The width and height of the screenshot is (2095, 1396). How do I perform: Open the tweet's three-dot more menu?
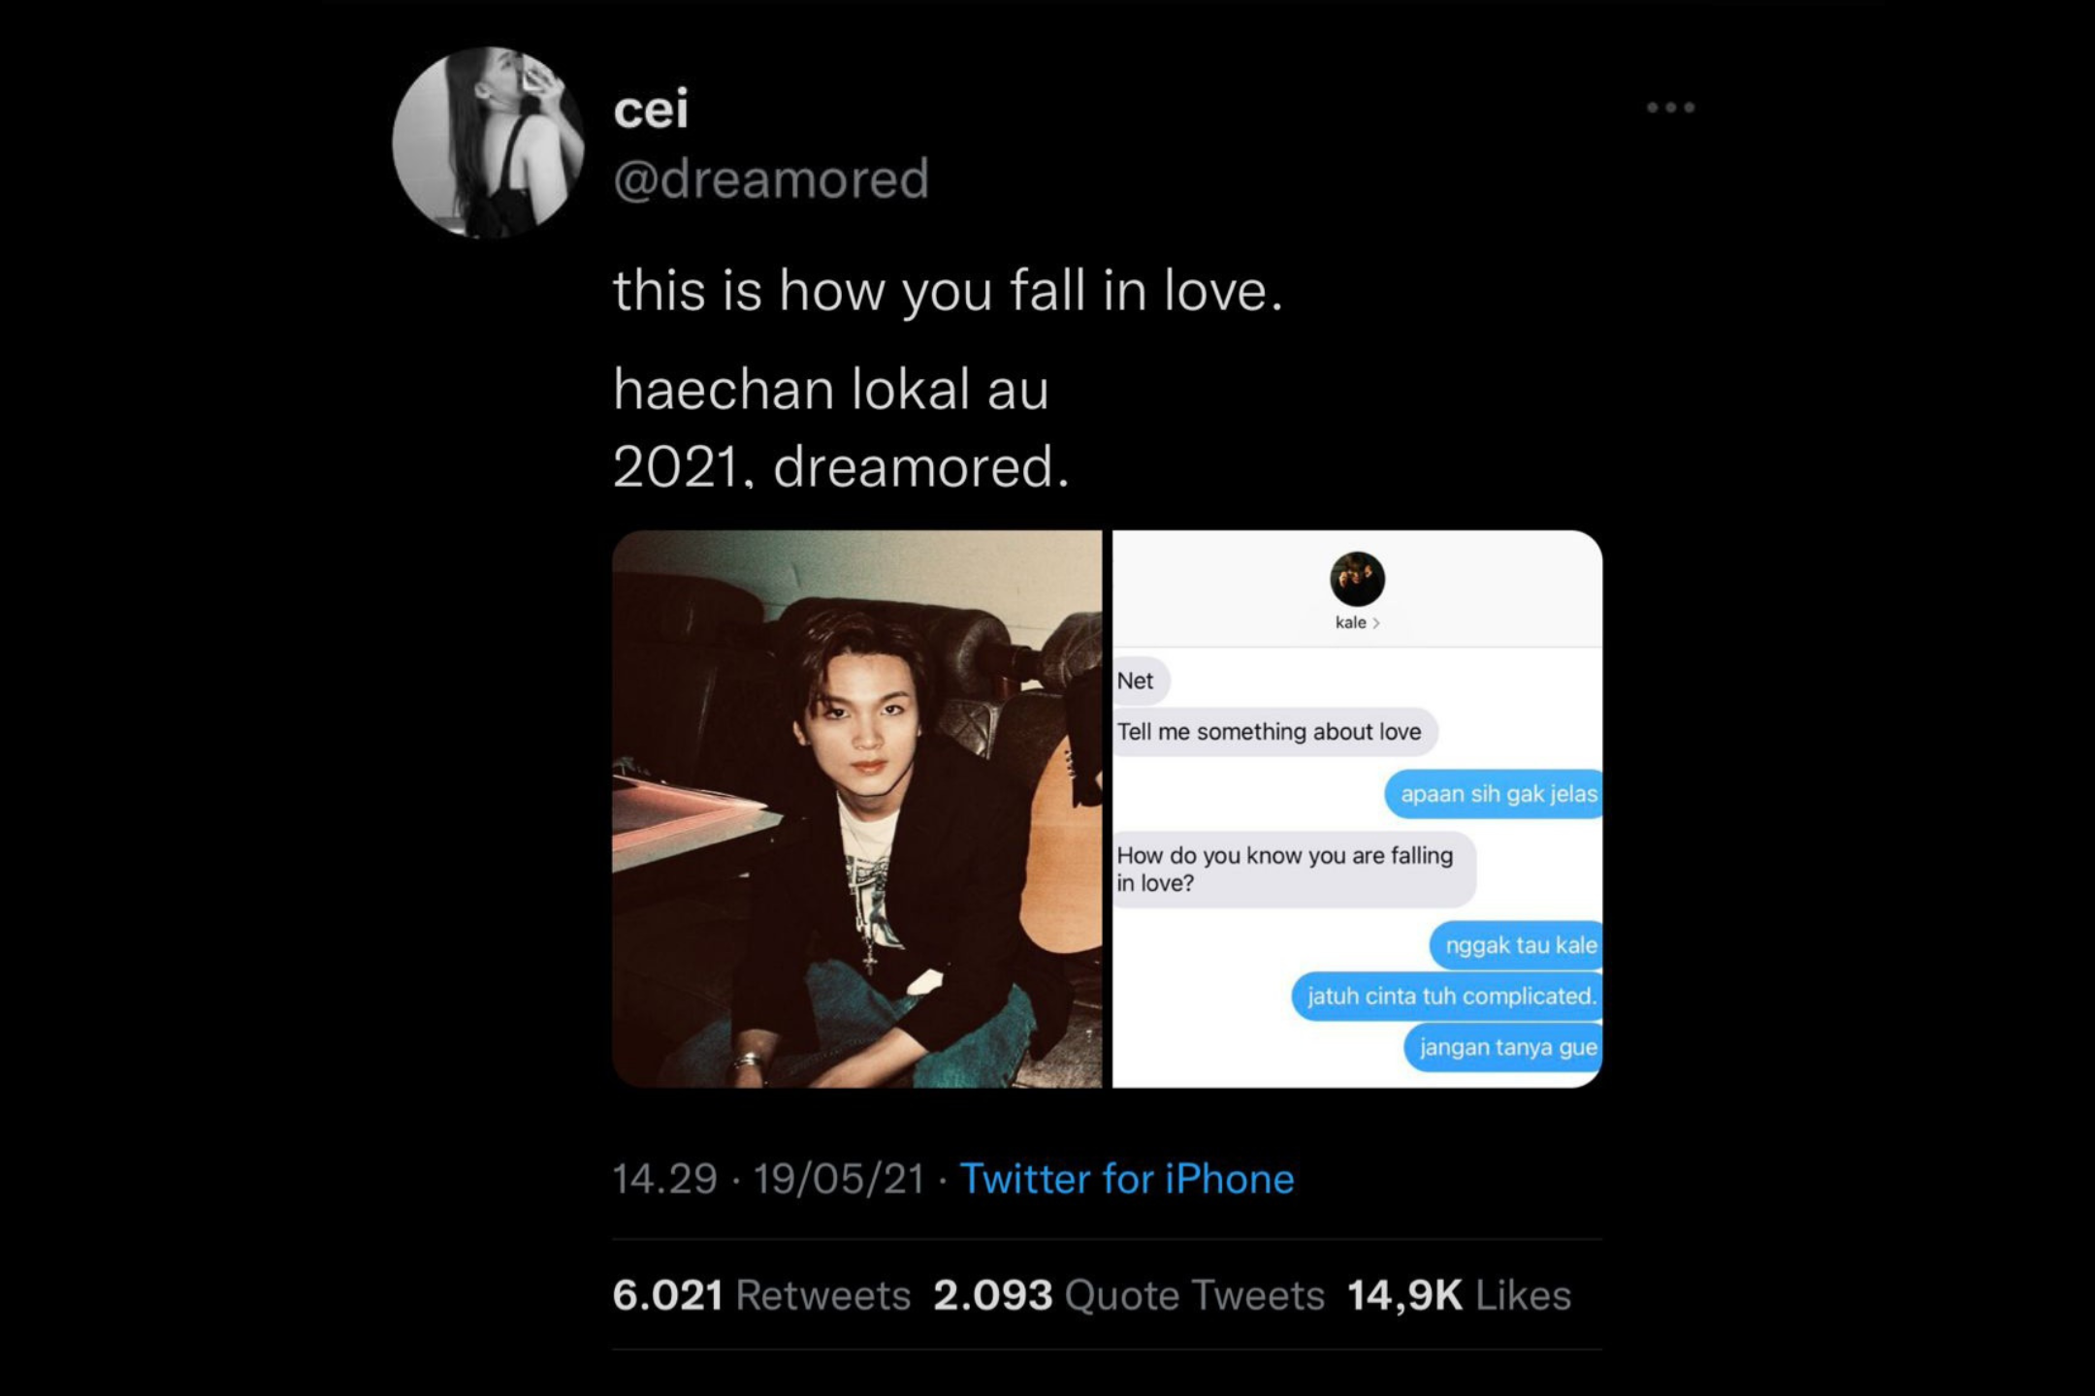click(1670, 108)
